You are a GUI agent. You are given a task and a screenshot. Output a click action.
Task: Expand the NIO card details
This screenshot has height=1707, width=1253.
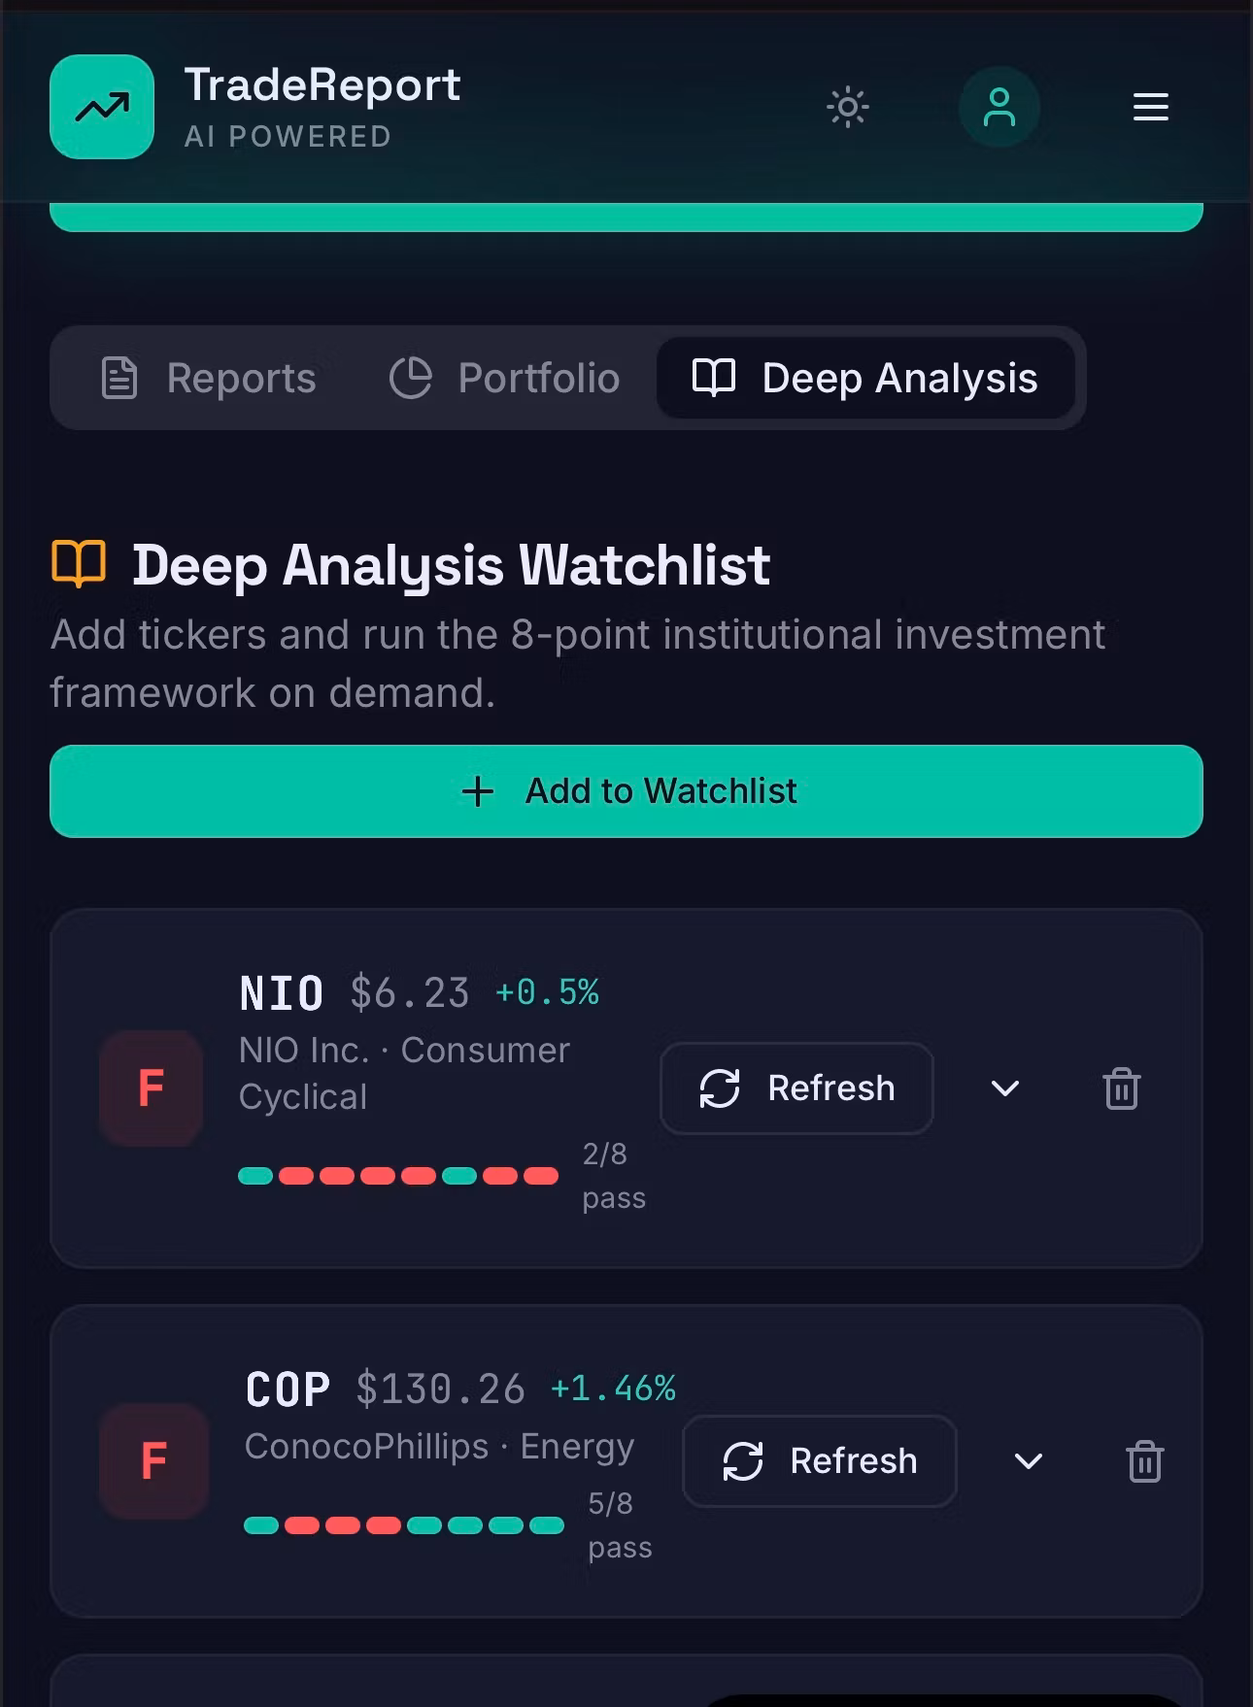pyautogui.click(x=1005, y=1088)
